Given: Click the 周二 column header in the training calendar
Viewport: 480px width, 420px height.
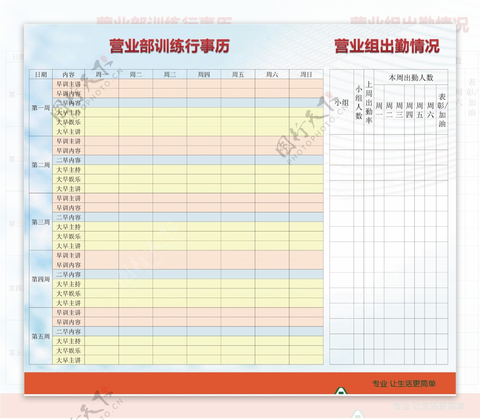Looking at the screenshot, I should [136, 74].
